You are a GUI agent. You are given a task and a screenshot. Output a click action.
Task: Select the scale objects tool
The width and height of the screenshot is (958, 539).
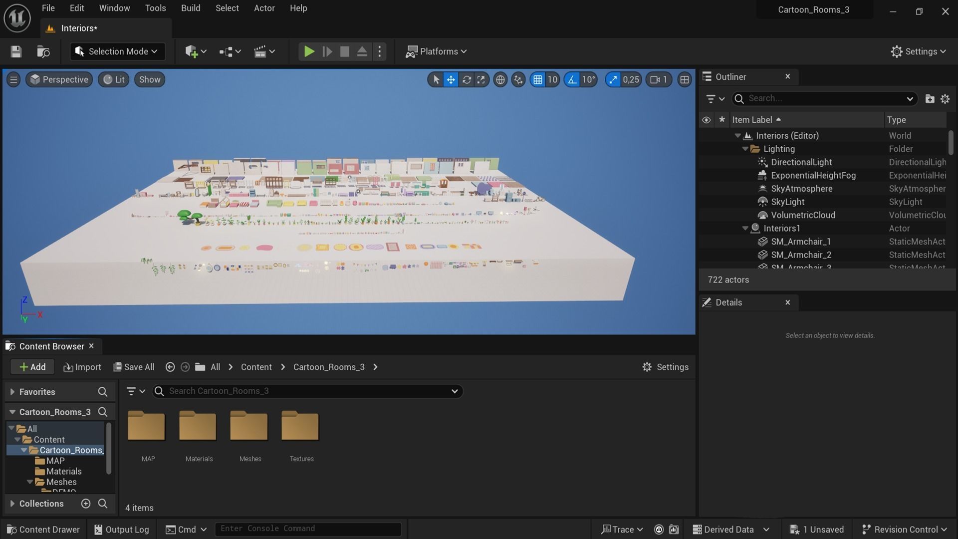coord(481,80)
